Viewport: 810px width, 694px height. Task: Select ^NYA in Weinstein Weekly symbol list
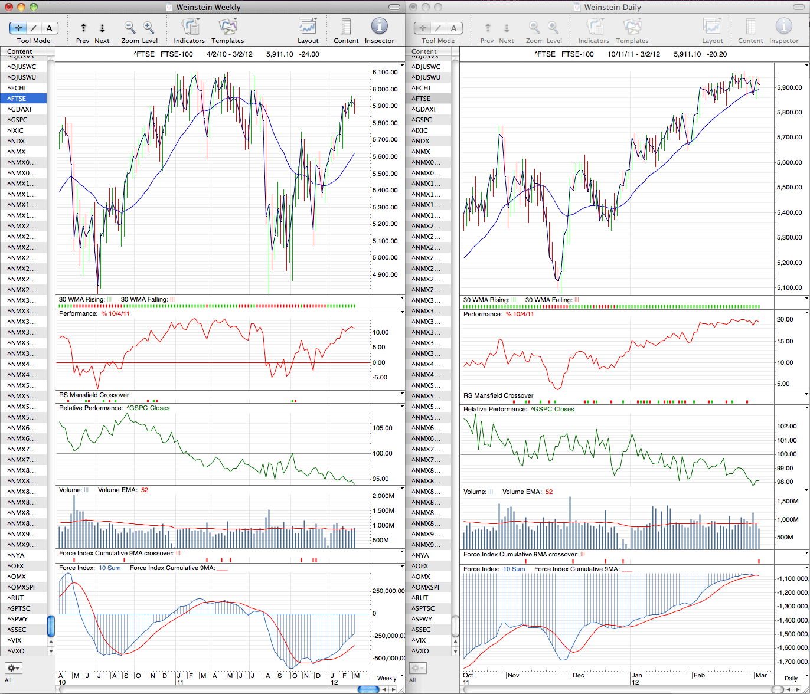pyautogui.click(x=23, y=555)
